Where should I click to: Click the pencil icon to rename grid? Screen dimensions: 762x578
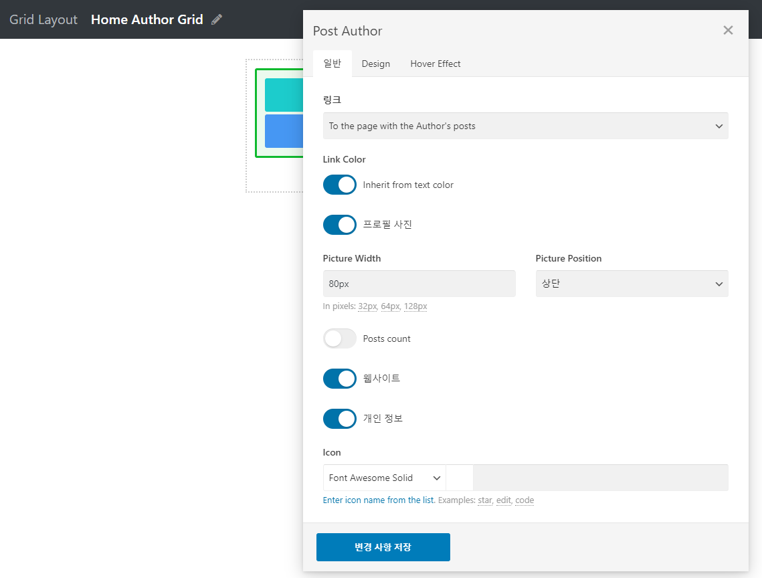pyautogui.click(x=217, y=19)
